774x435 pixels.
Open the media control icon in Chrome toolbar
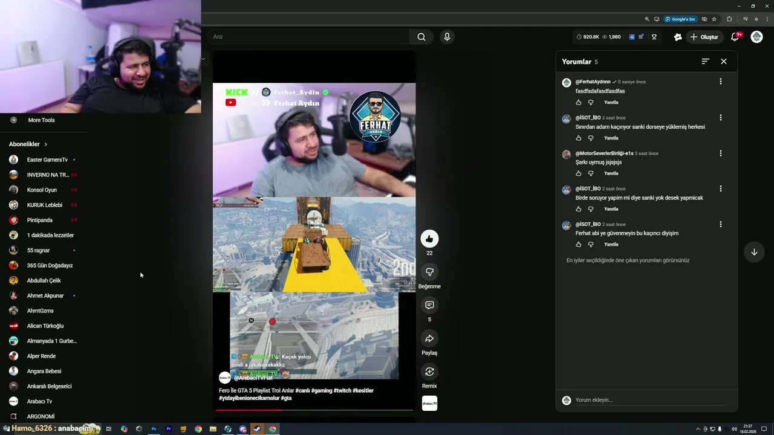pos(745,19)
